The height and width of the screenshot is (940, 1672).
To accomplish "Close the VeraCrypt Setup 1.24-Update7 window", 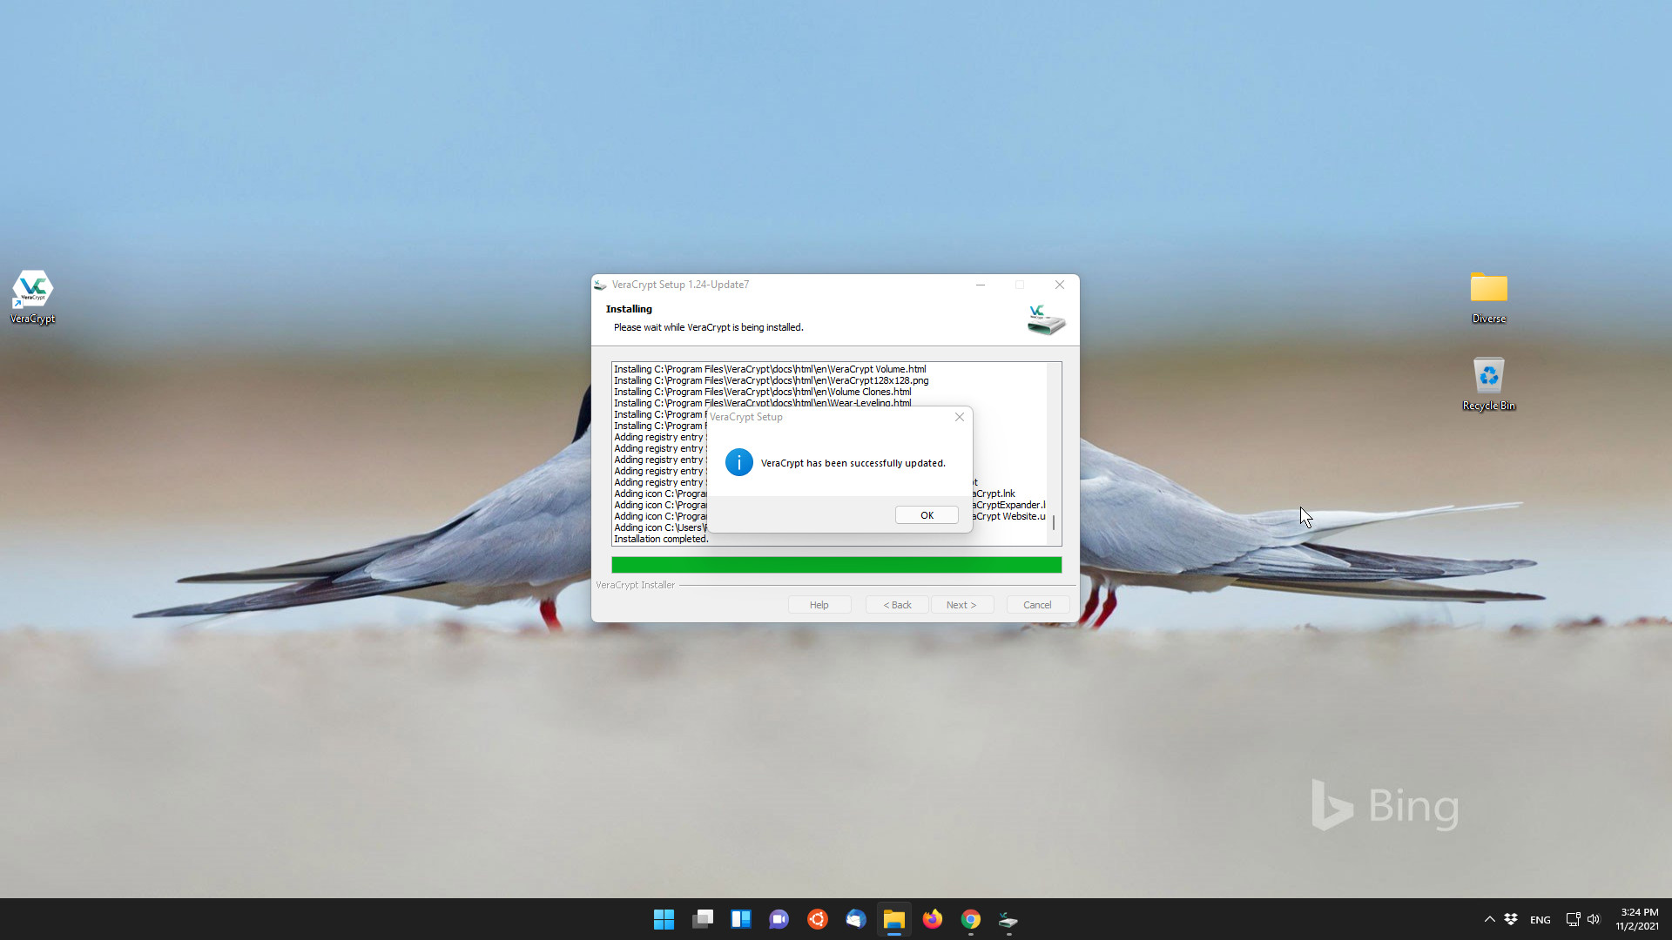I will [1060, 285].
